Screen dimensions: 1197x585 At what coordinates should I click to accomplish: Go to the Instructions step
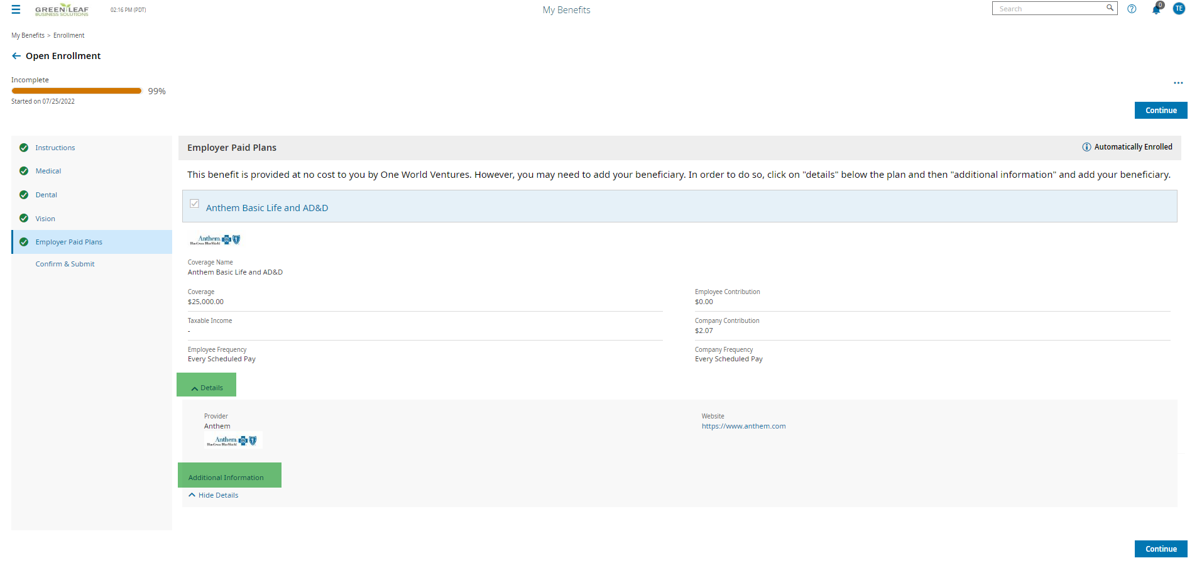click(x=55, y=148)
